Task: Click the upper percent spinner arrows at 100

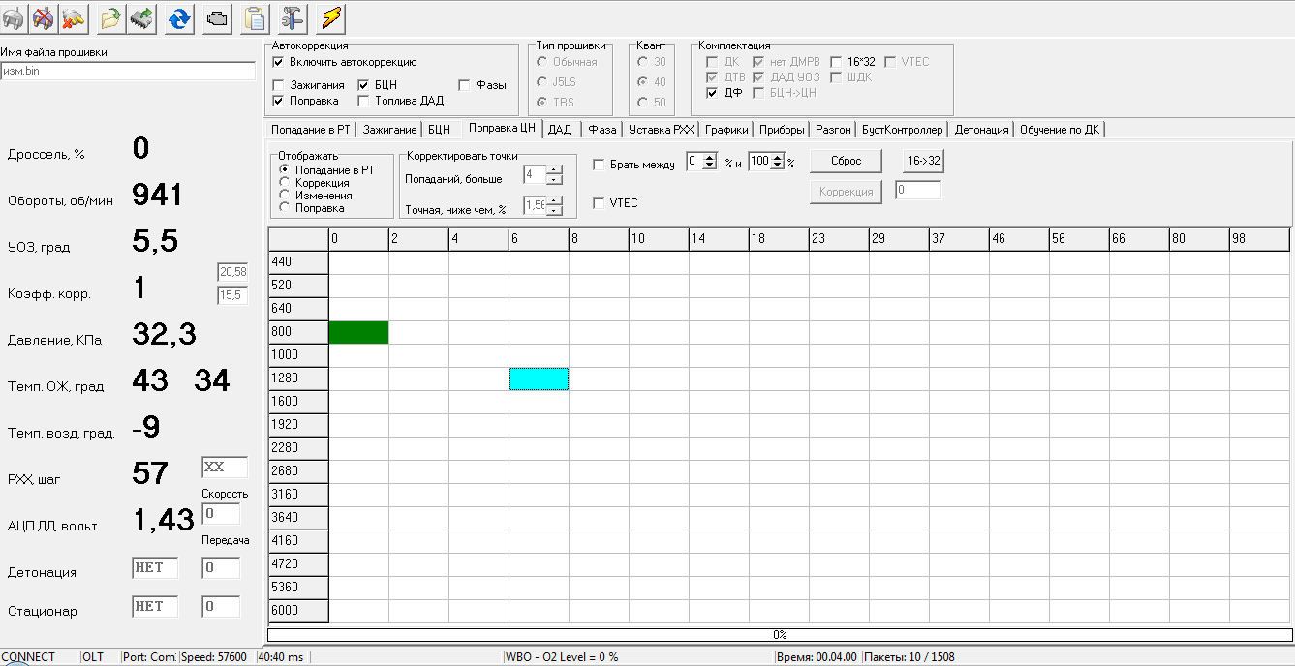Action: 777,163
